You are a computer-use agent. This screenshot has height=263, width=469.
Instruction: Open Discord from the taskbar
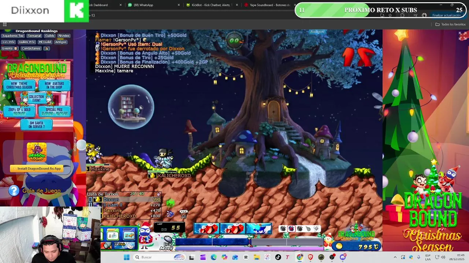343,257
